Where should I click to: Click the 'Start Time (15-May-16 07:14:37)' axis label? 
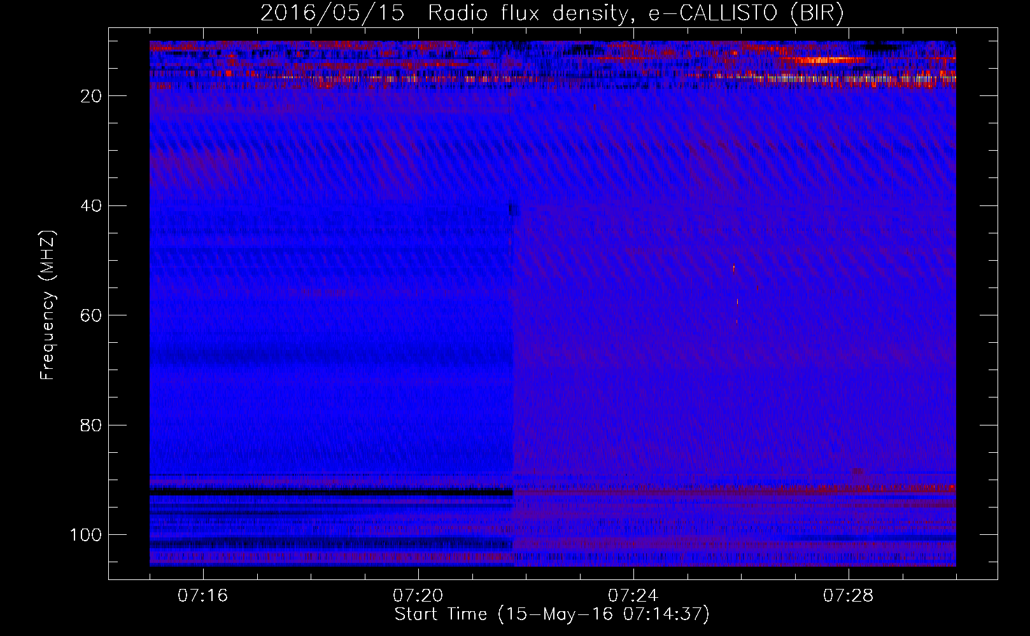pos(552,614)
